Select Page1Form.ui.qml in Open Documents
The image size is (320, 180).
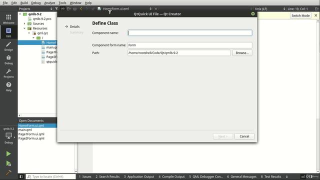pos(31,134)
